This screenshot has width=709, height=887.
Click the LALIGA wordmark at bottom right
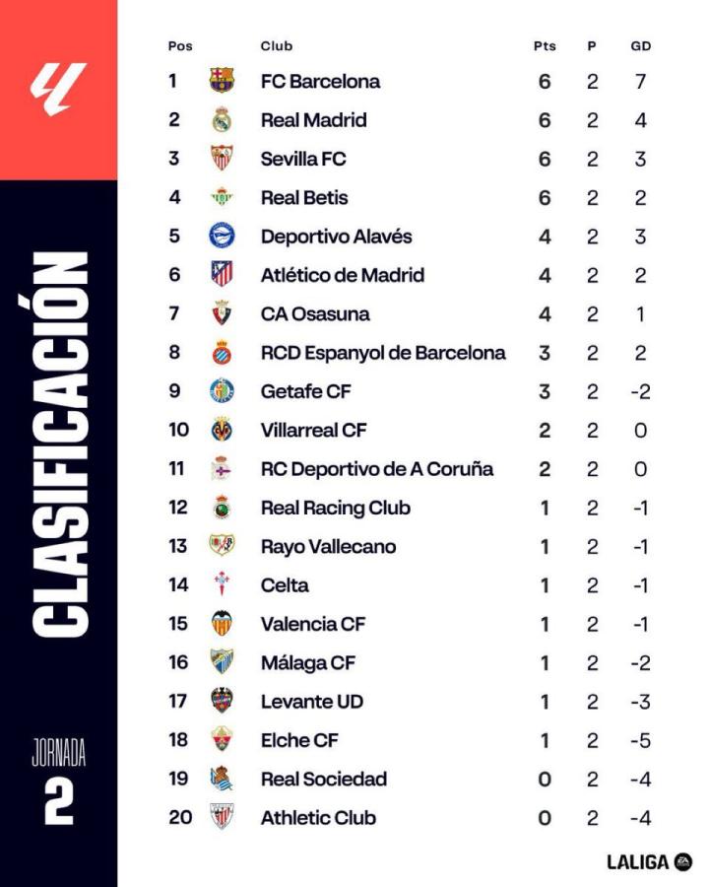point(638,862)
